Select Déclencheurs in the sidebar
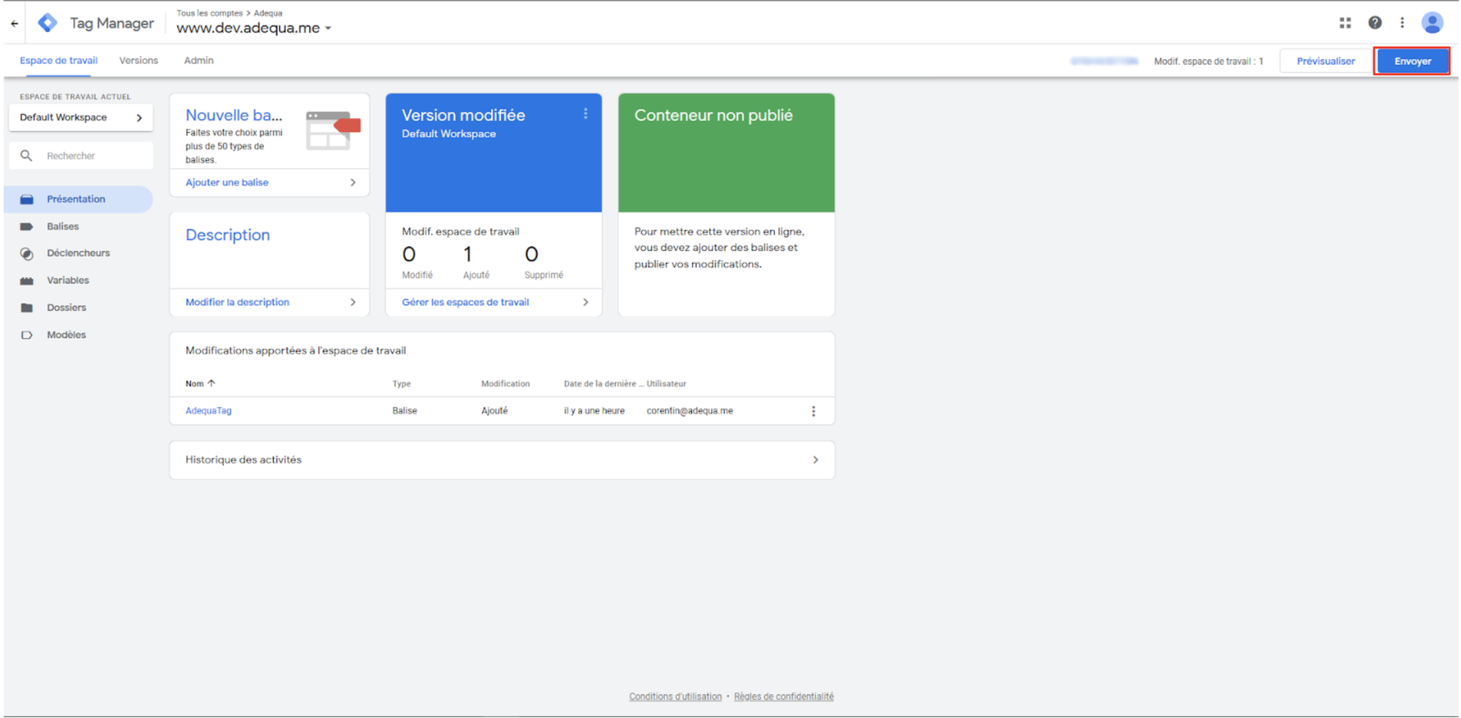The image size is (1461, 718). [78, 253]
